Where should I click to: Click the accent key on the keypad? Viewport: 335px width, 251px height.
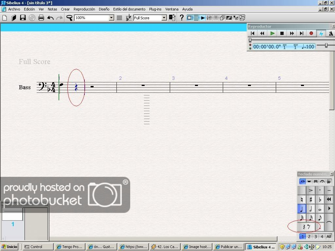pyautogui.click(x=311, y=190)
